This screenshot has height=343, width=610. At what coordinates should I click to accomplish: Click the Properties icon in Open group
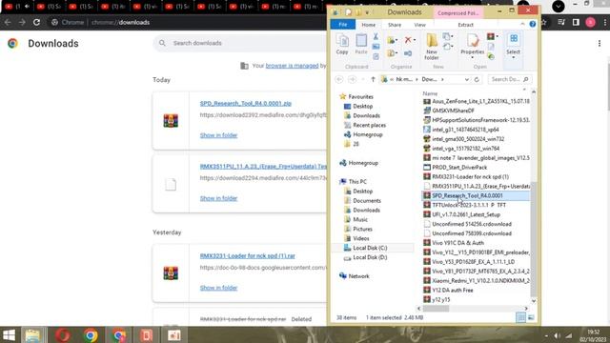click(x=473, y=40)
